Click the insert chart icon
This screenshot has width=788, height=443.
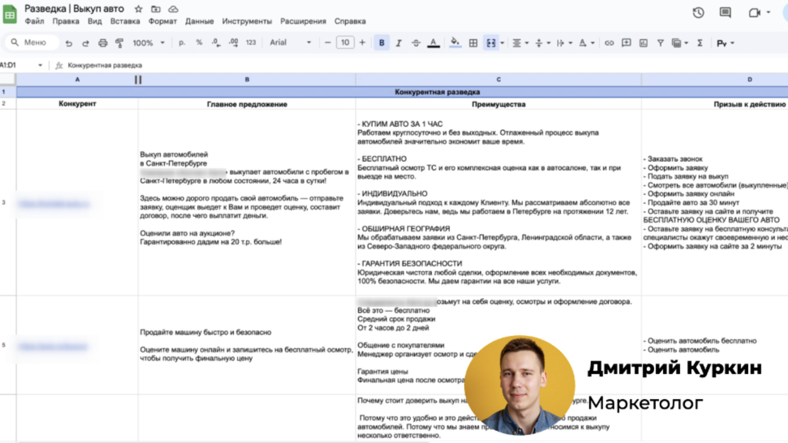click(x=643, y=43)
